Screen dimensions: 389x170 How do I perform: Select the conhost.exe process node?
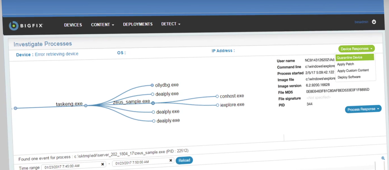217,96
